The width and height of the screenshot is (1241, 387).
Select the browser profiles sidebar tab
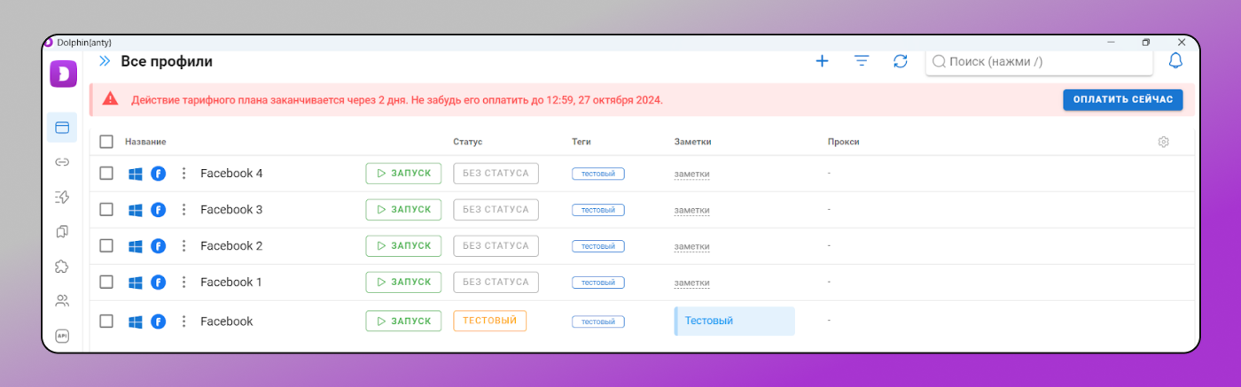(62, 128)
